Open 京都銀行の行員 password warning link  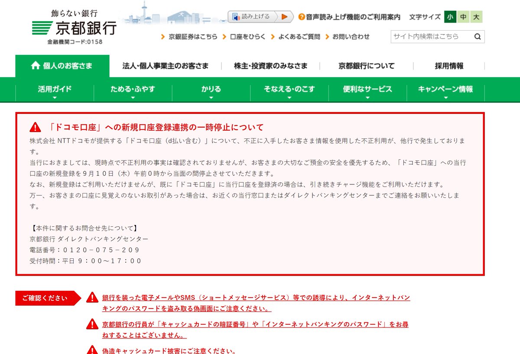(255, 330)
